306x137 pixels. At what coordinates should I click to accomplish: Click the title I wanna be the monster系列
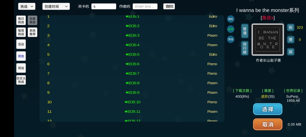[x=267, y=10]
